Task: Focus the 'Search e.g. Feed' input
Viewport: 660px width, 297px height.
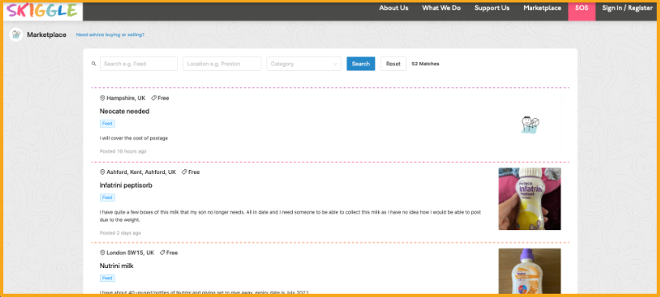Action: coord(139,64)
